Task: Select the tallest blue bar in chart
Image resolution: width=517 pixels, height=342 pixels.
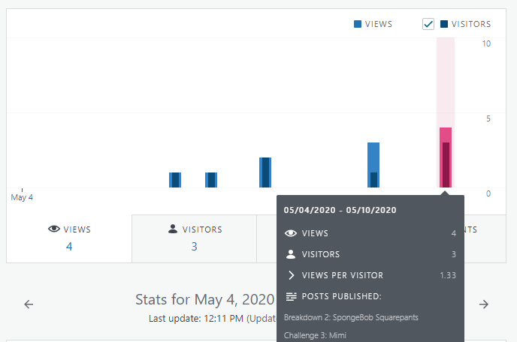Action: tap(373, 165)
